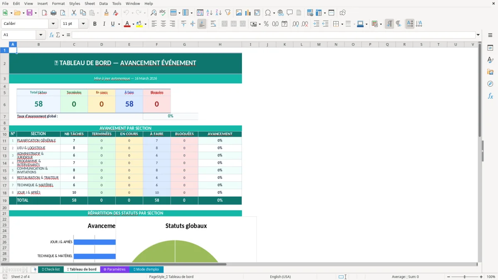Click column F header
498x280 pixels.
156,44
